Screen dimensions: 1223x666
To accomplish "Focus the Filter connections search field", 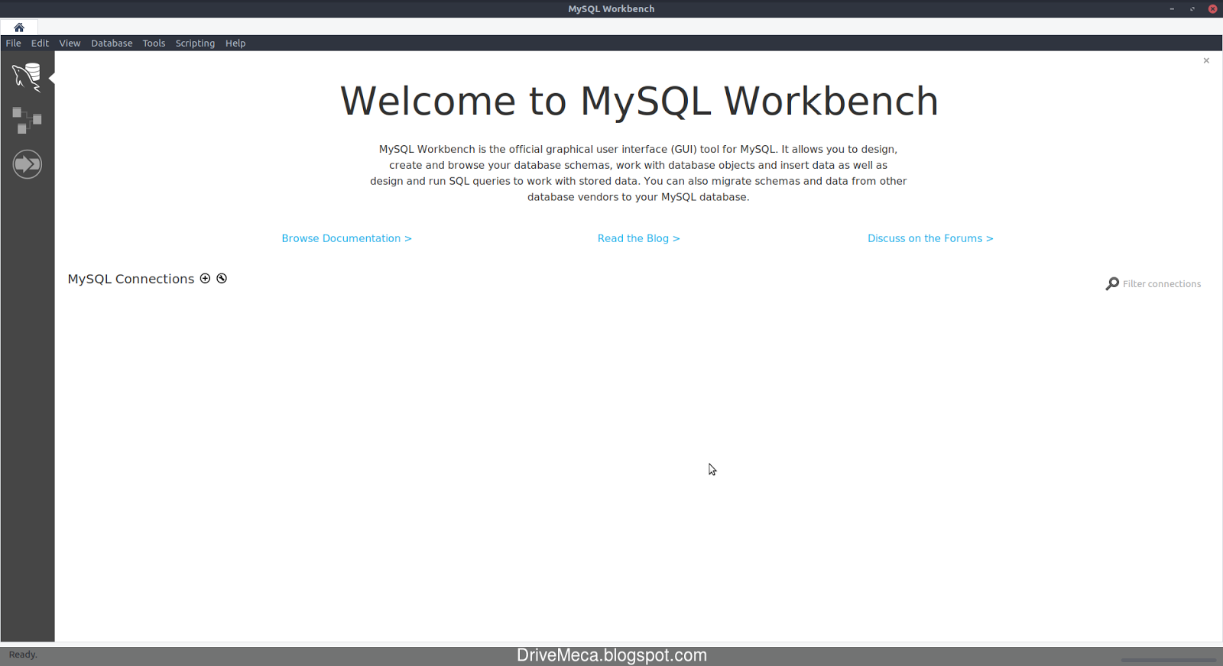I will pyautogui.click(x=1161, y=284).
